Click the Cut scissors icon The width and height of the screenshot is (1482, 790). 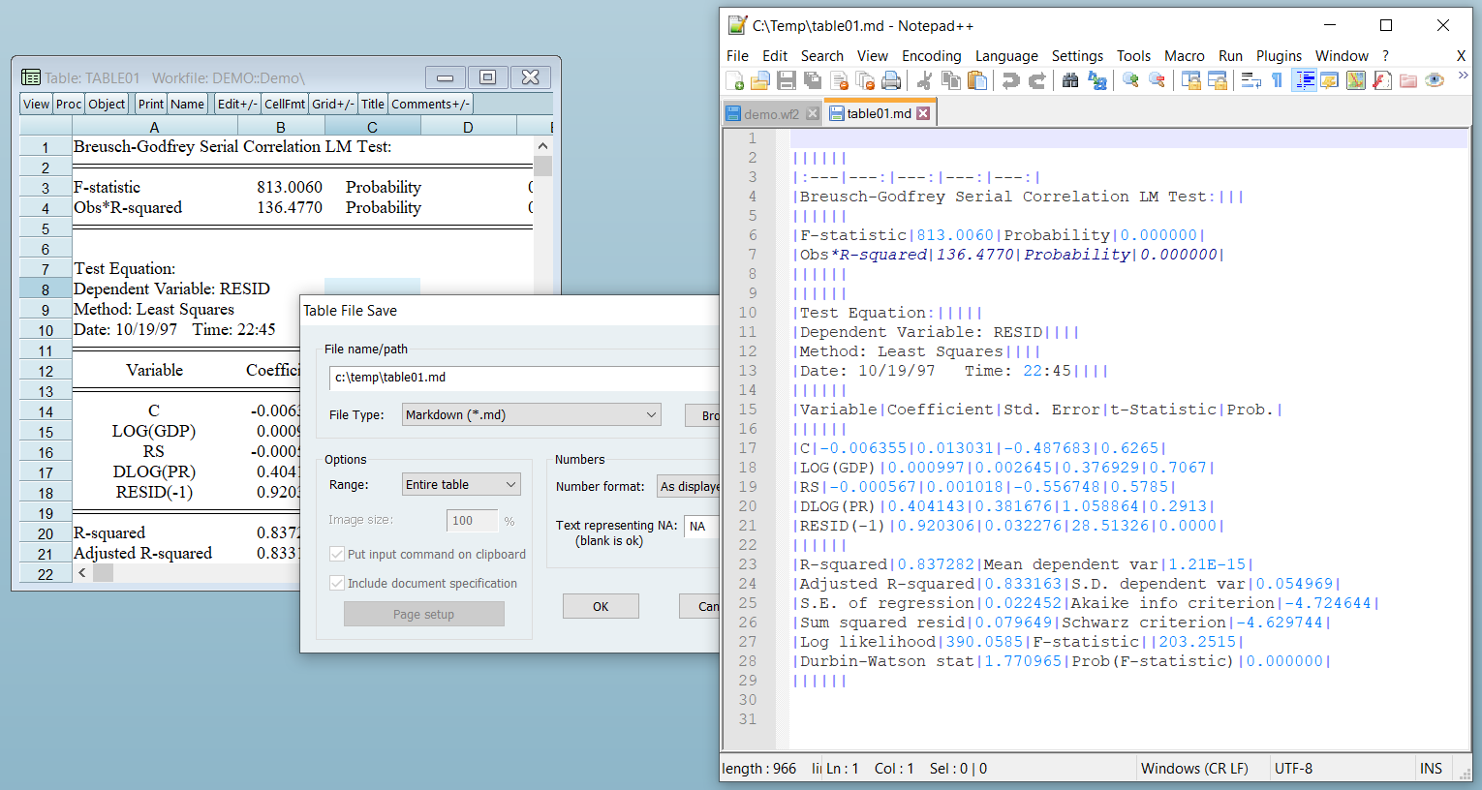pos(924,80)
